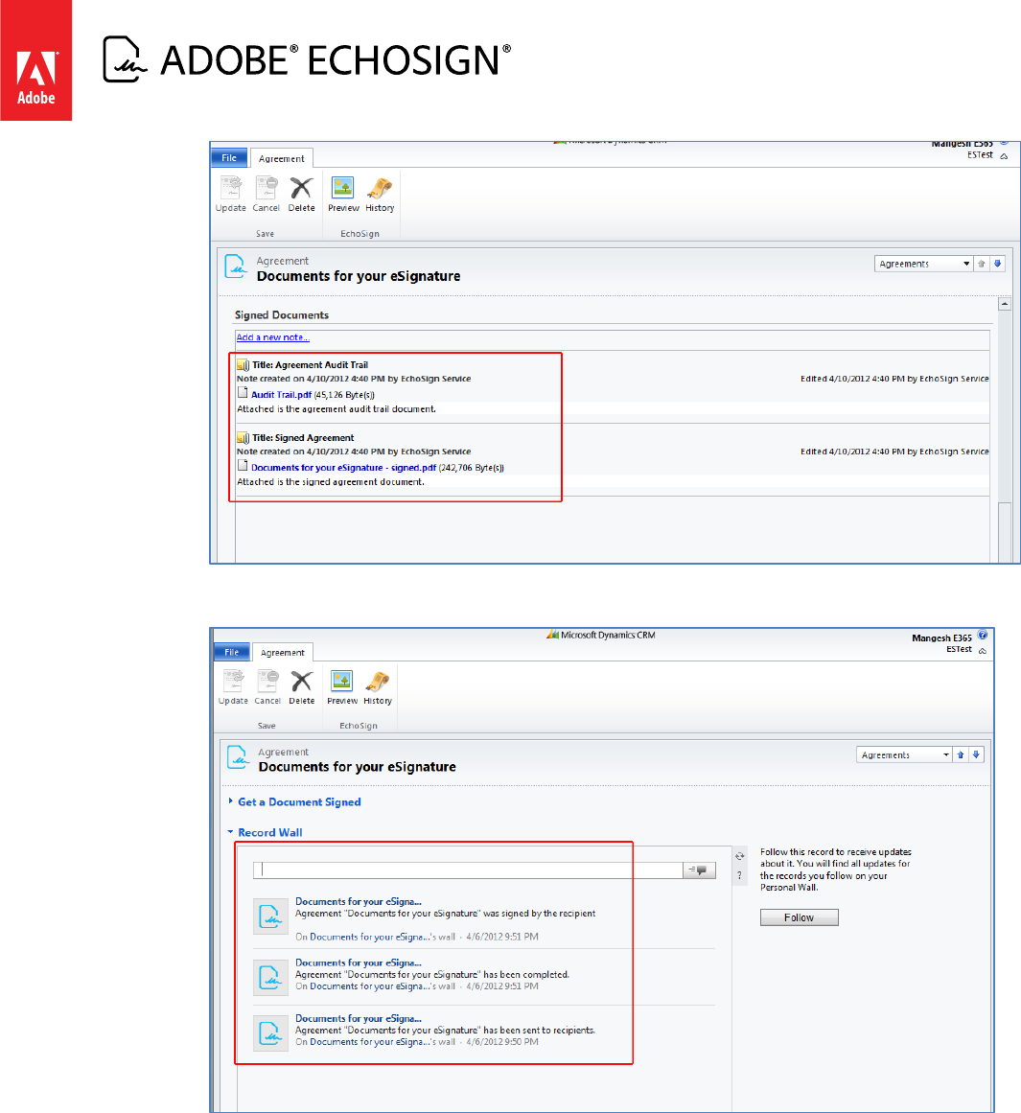Open File tab in upper CRM window

(x=229, y=157)
